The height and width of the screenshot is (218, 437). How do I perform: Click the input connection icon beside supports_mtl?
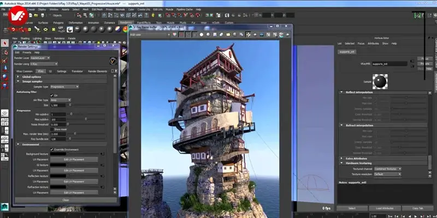pyautogui.click(x=411, y=62)
